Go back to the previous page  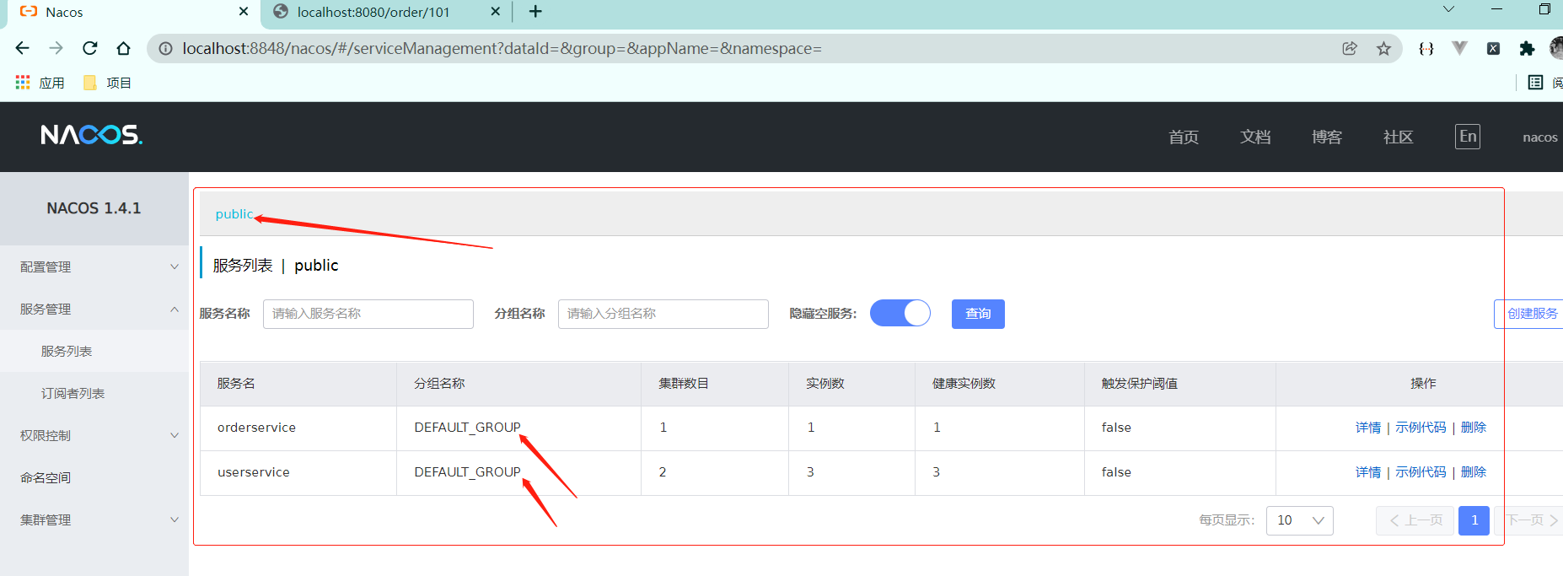[23, 48]
